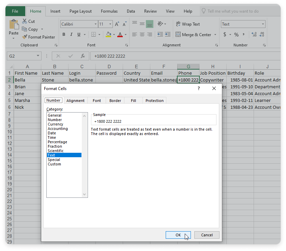Open font size 11 dropdown
Viewport: 286px width, 251px height.
(x=110, y=24)
